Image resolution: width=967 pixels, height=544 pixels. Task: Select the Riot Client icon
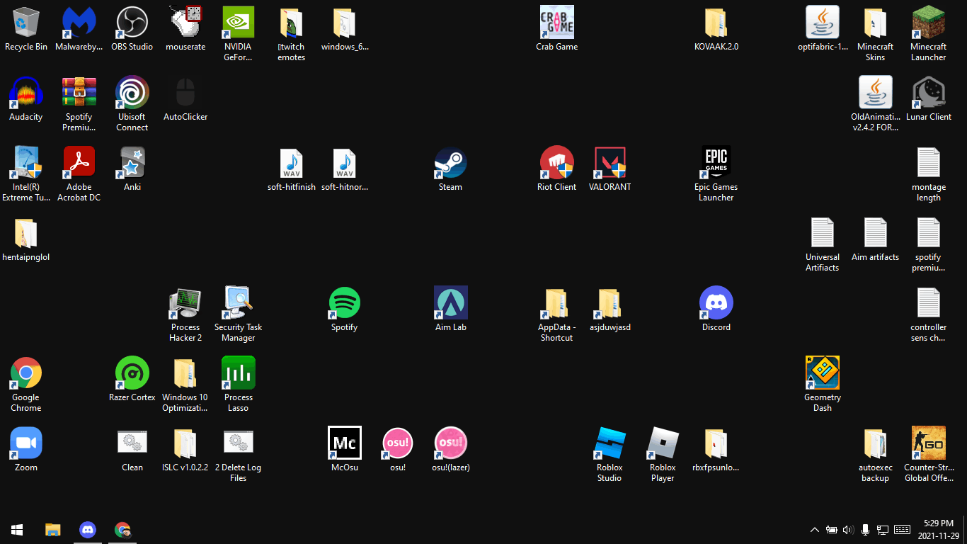pyautogui.click(x=557, y=163)
